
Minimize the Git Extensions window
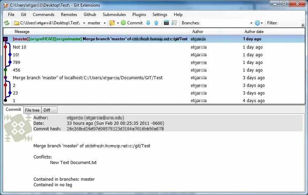[x=275, y=3]
